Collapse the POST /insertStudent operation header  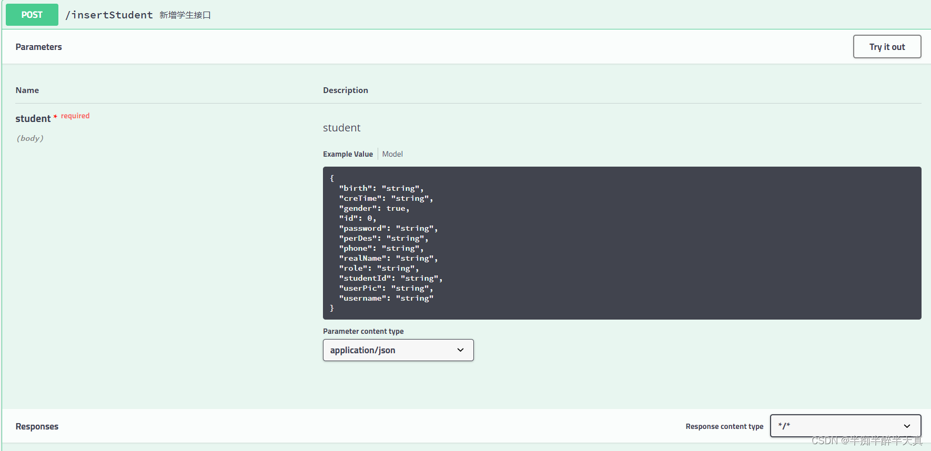(x=465, y=15)
